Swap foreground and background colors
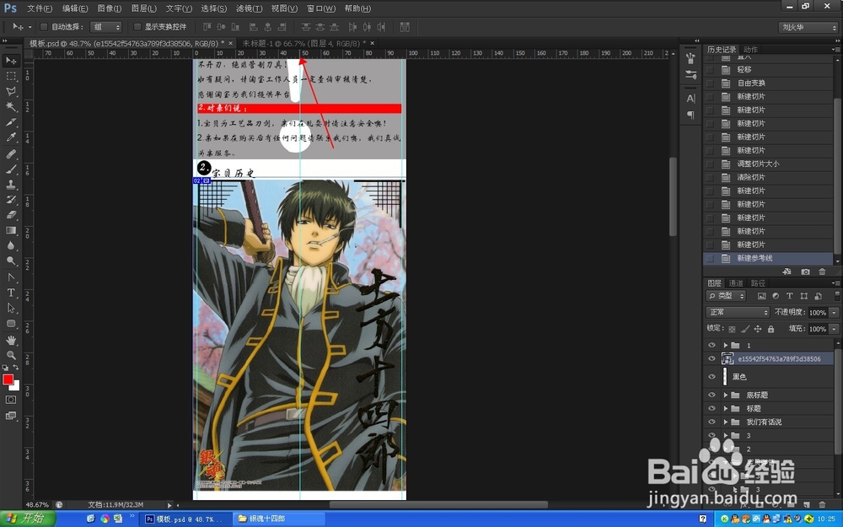Viewport: 843px width, 527px height. [16, 368]
